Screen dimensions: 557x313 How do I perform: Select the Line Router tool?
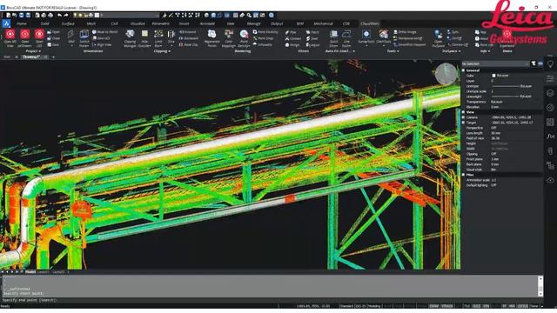click(346, 38)
